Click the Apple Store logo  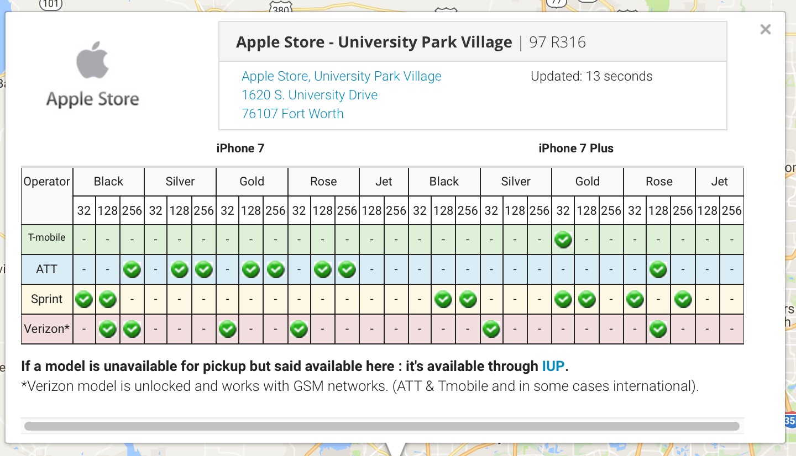[x=92, y=74]
